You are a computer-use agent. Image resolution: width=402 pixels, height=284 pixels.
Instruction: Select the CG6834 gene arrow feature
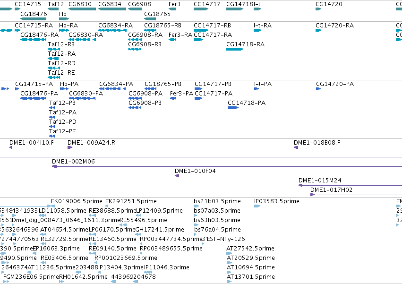click(x=112, y=9)
